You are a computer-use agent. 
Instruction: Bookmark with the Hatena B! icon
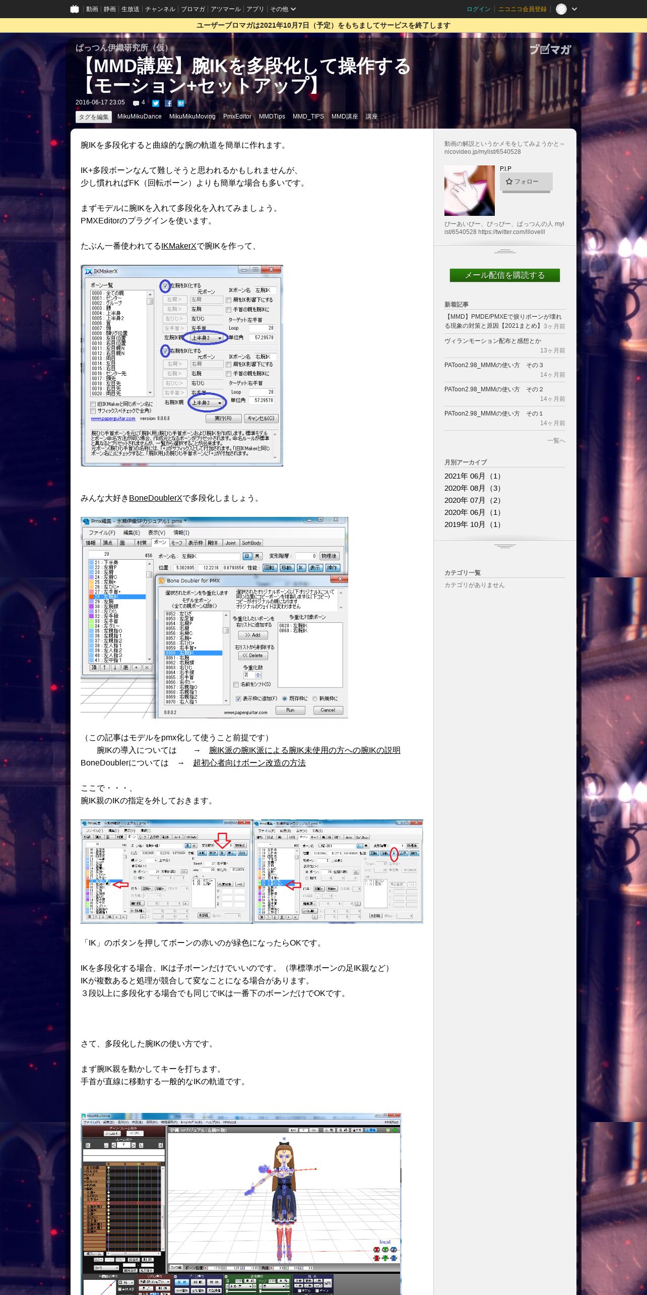pos(181,103)
